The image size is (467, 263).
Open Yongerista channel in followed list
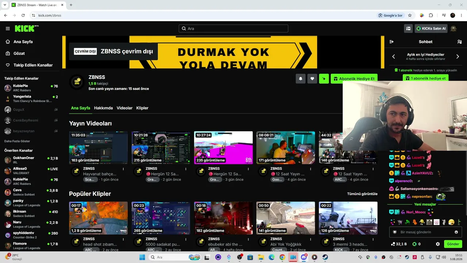tap(31, 99)
